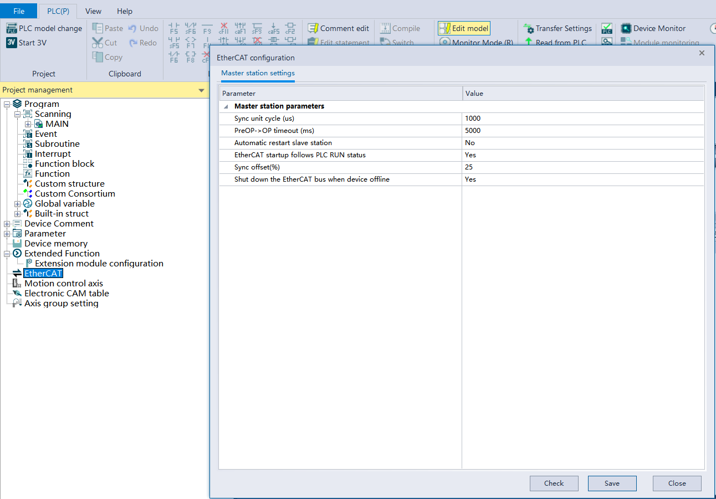Viewport: 716px width, 499px height.
Task: Open the View ribbon tab
Action: pos(93,11)
